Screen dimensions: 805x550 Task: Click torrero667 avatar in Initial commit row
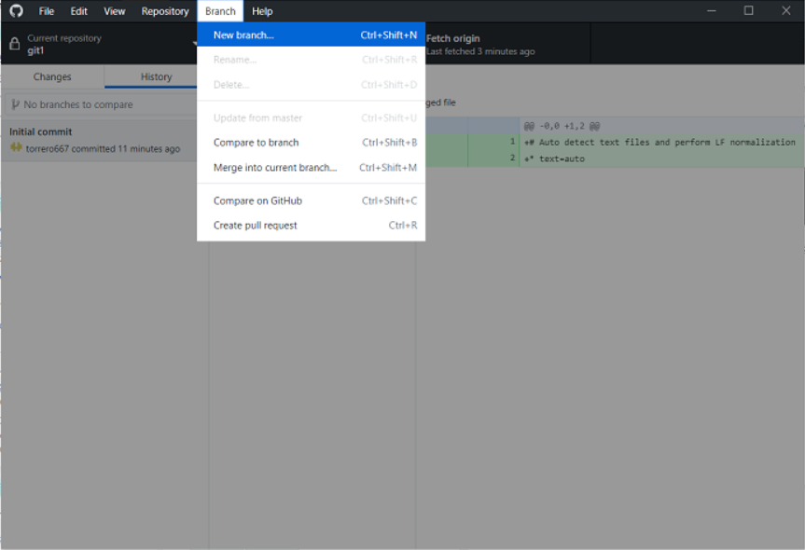point(16,148)
